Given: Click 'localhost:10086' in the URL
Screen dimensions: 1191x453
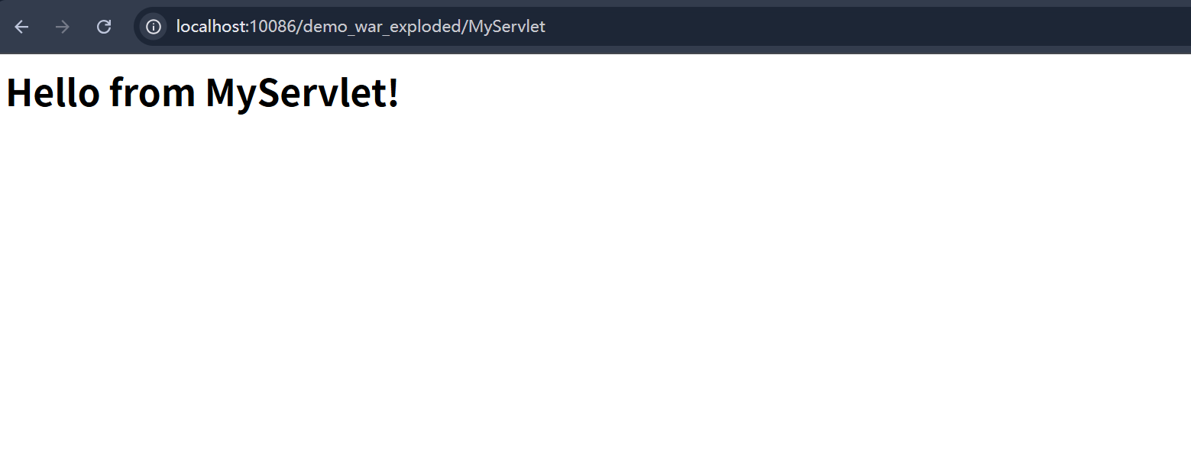Looking at the screenshot, I should tap(237, 27).
